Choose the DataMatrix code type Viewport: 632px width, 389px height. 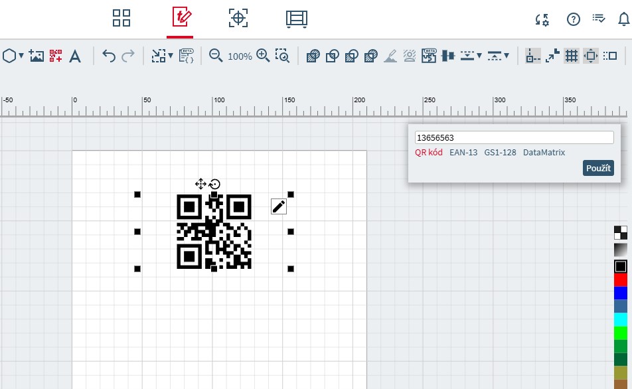tap(544, 153)
